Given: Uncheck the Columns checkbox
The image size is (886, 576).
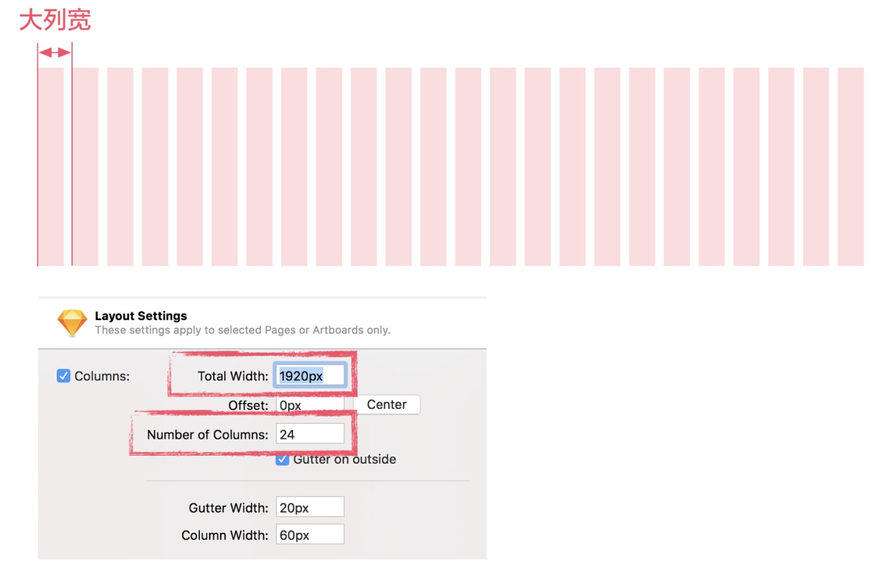Looking at the screenshot, I should coord(63,376).
